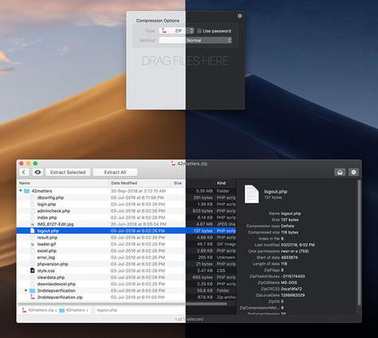Viewport: 378px width, 338px height.
Task: Click the Last modified date value
Action: (x=298, y=245)
